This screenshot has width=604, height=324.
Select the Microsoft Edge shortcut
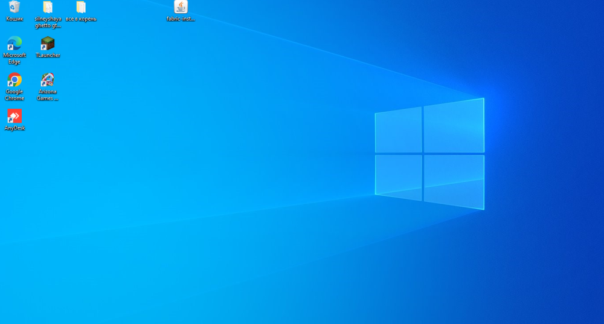click(14, 43)
